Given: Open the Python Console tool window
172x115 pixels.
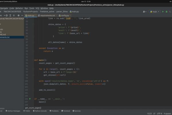Looking at the screenshot, I should 40,111.
